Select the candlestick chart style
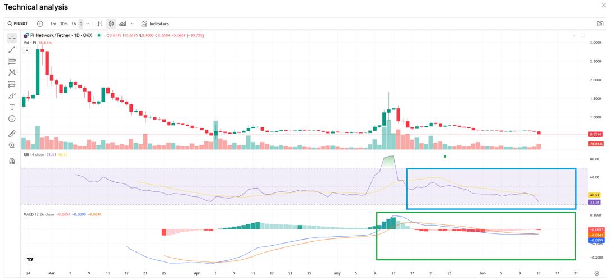 (x=111, y=24)
